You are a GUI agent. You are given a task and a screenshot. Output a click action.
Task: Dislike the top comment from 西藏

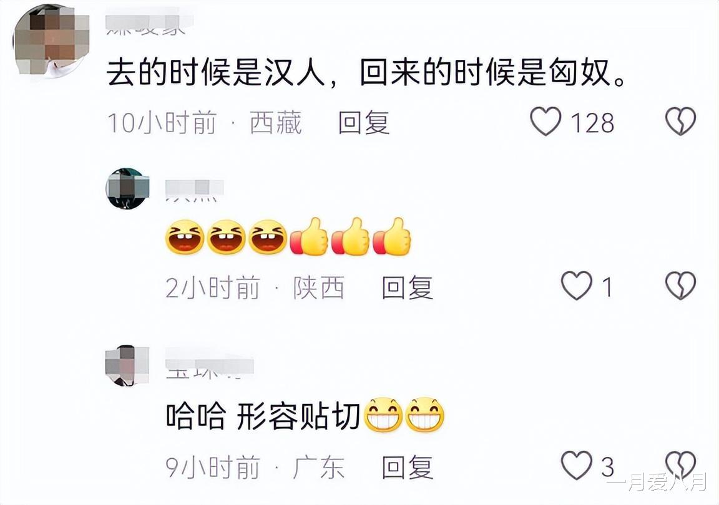click(x=680, y=122)
